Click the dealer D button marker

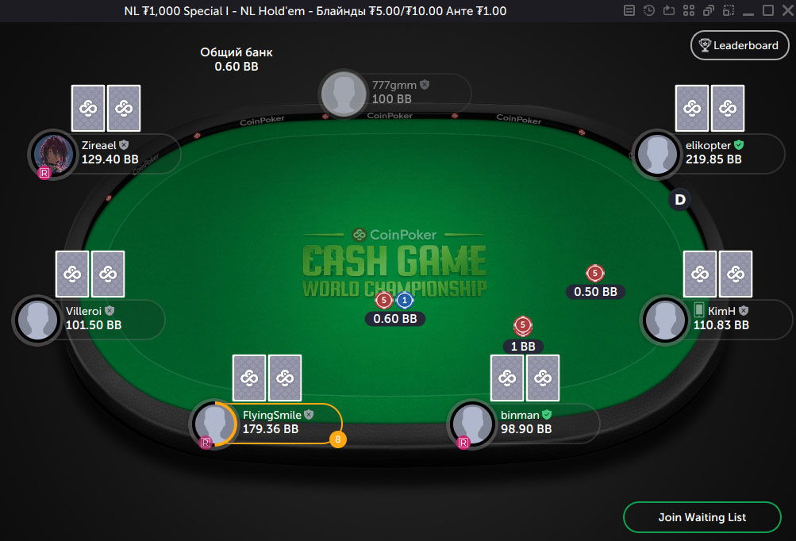click(680, 199)
